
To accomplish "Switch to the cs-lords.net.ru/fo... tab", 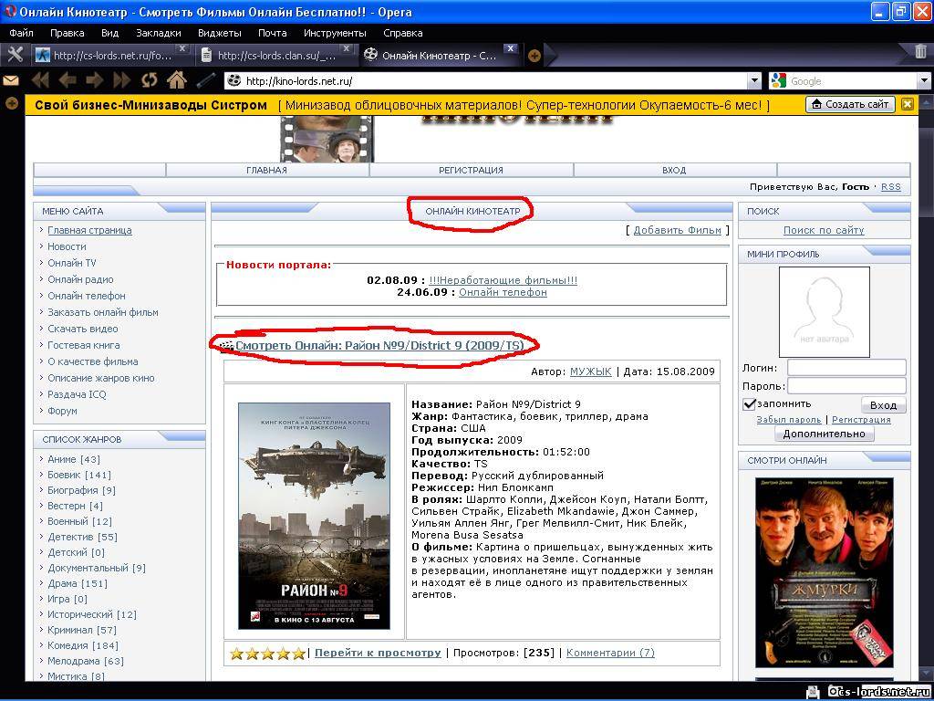I will pos(112,56).
